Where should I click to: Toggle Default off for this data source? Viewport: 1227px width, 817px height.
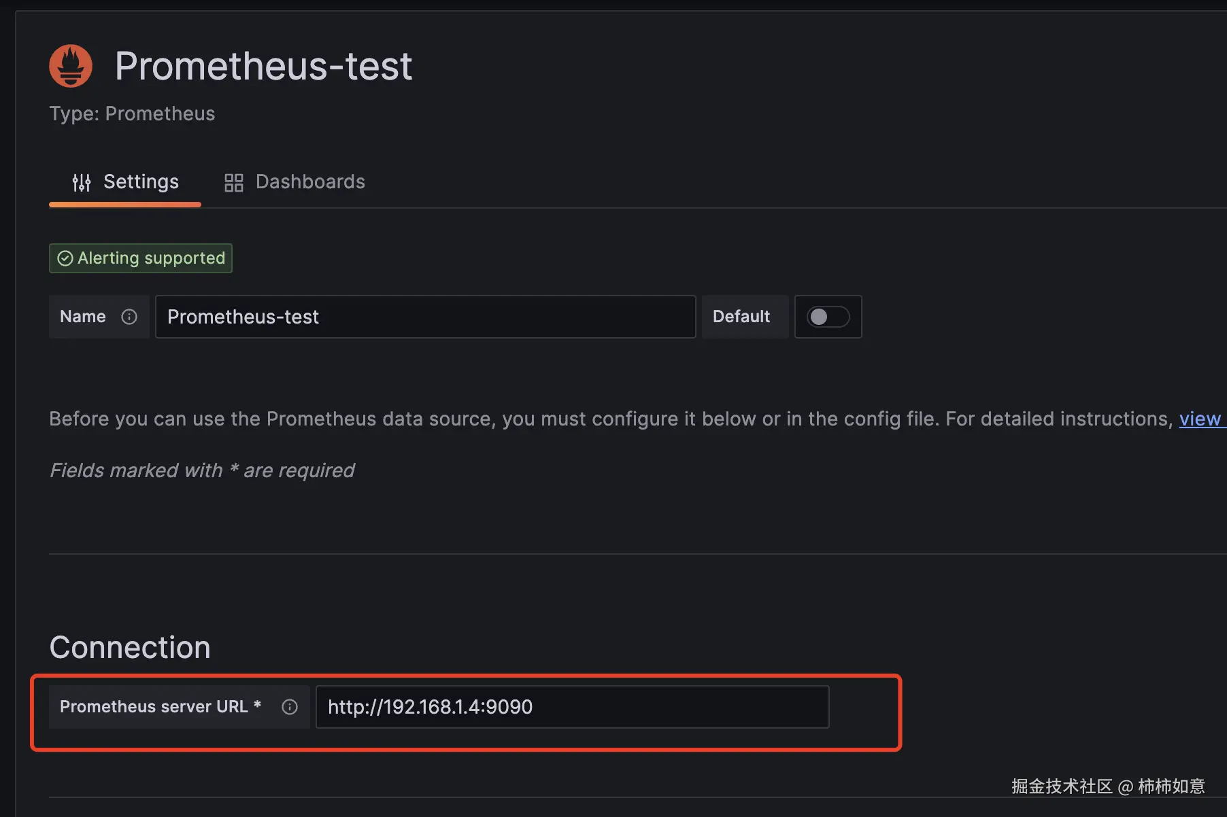828,317
